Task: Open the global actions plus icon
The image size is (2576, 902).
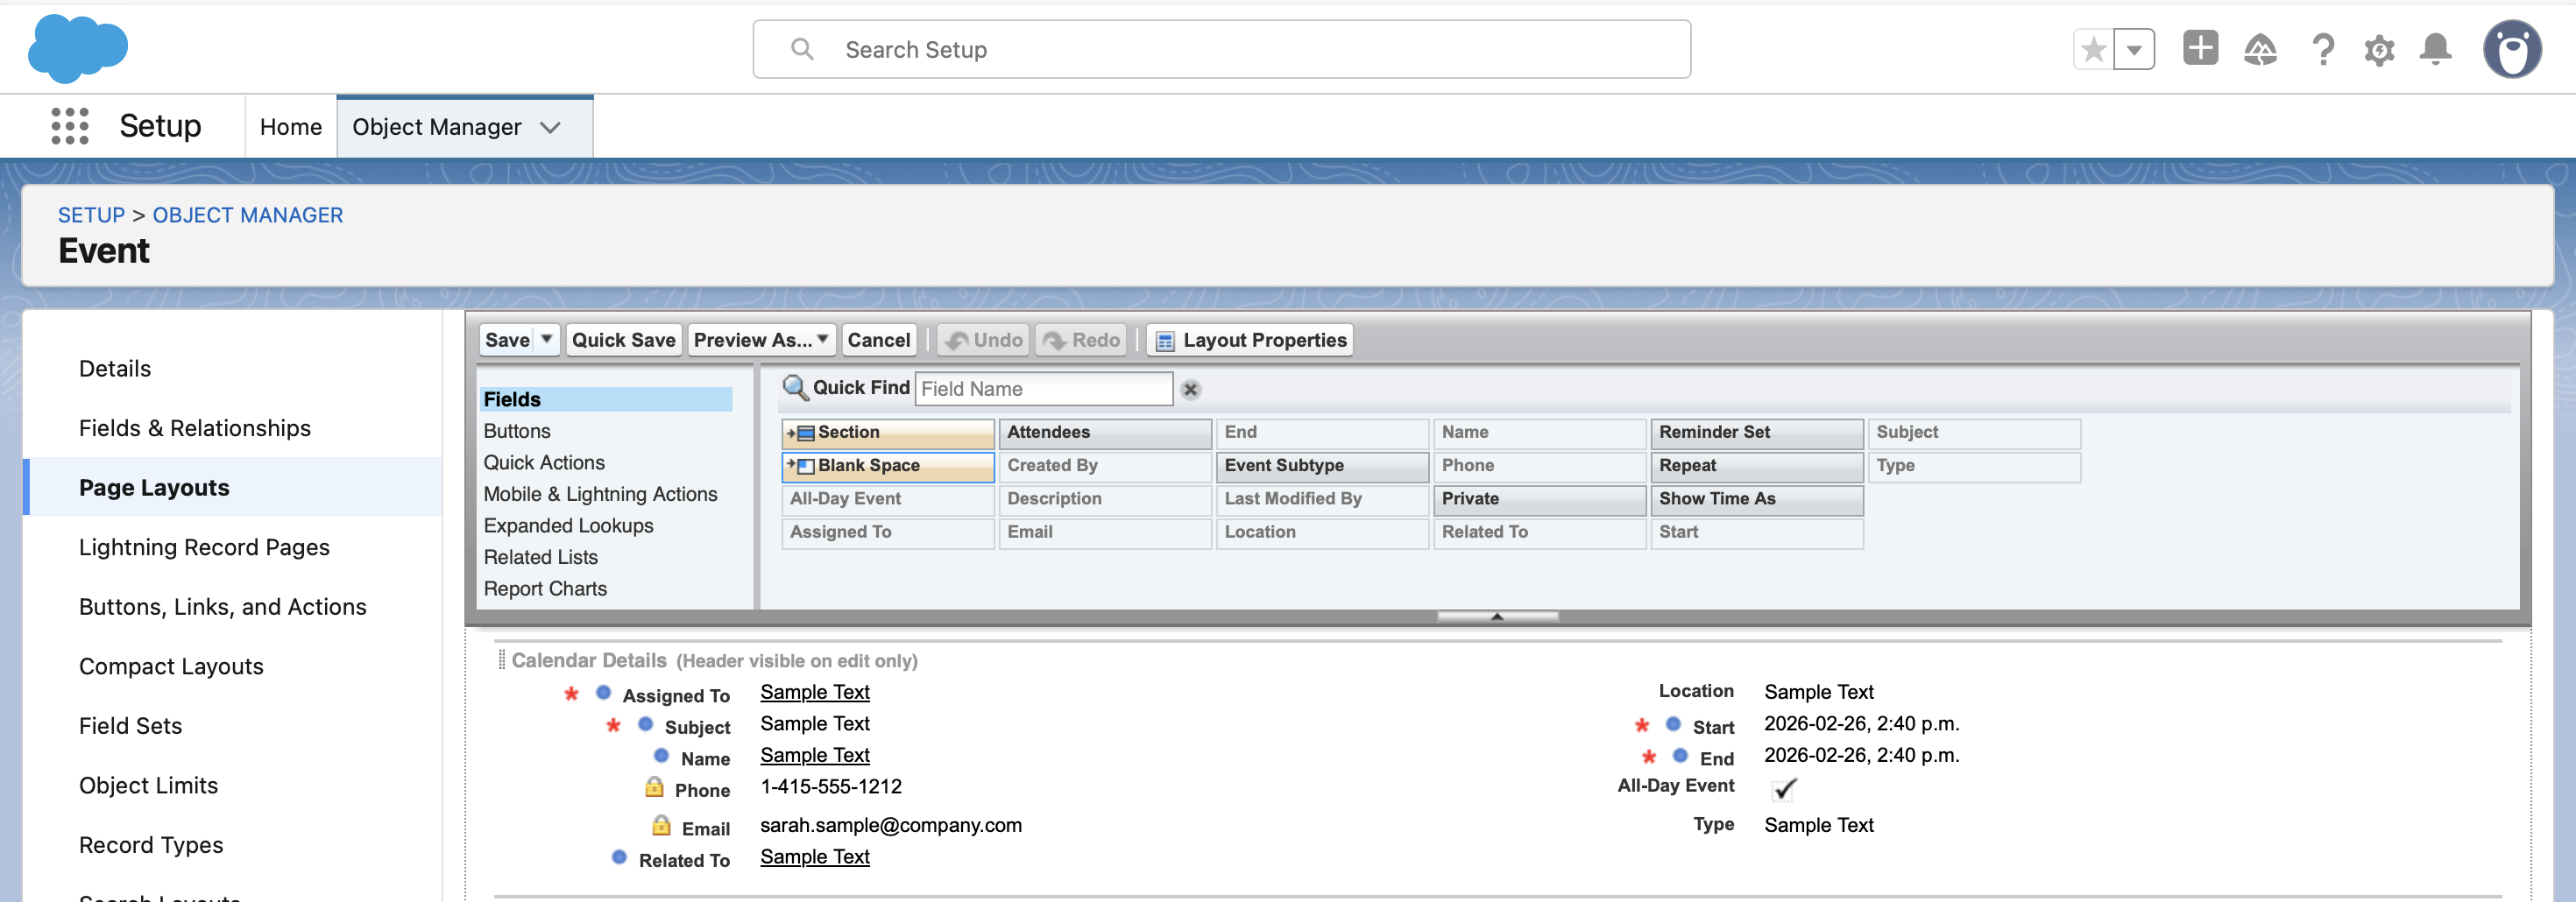Action: pyautogui.click(x=2199, y=48)
